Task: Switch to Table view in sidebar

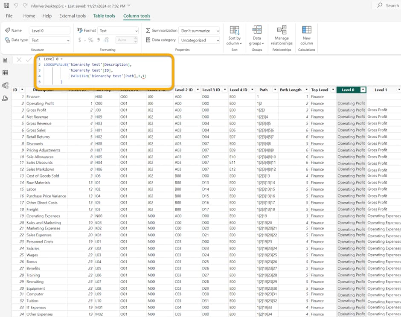Action: 6,73
